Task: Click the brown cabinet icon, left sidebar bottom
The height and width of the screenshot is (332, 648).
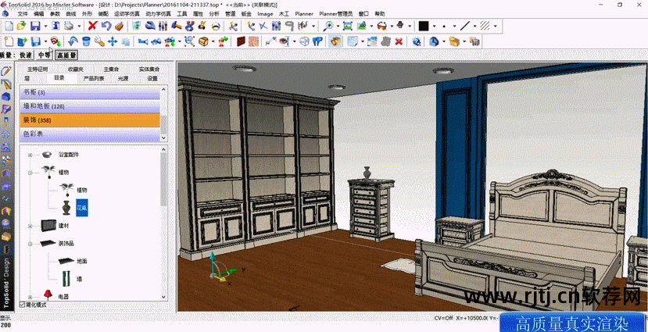Action: coord(5,249)
